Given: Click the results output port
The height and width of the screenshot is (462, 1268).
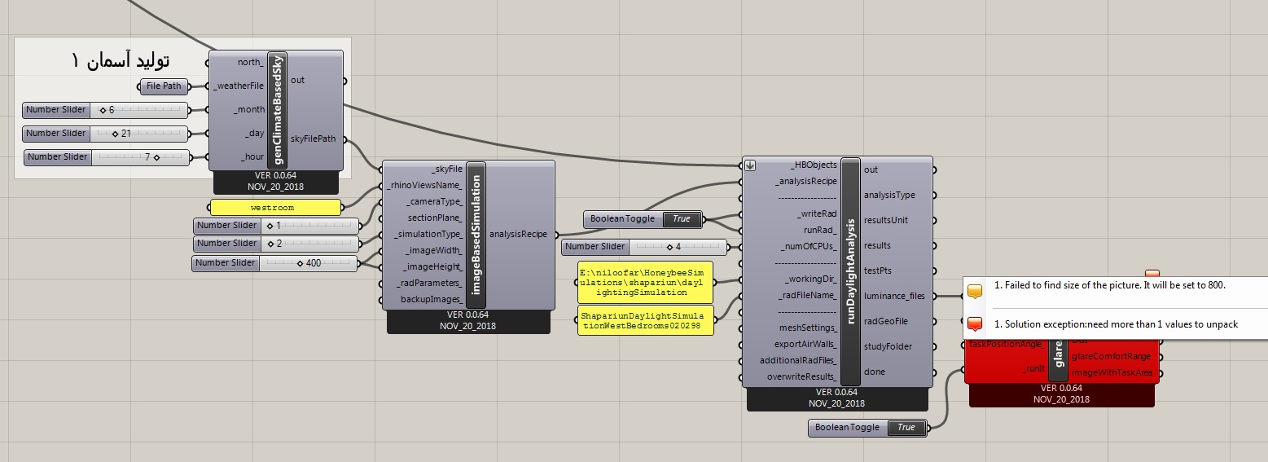Looking at the screenshot, I should [877, 245].
